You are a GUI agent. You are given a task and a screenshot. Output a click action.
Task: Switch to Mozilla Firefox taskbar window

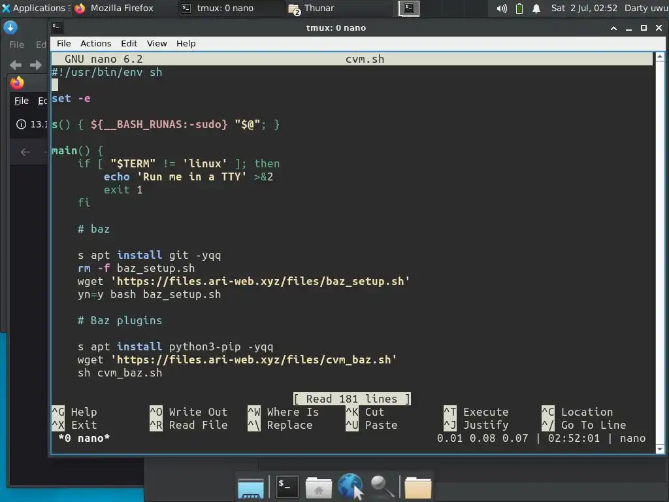tap(114, 8)
